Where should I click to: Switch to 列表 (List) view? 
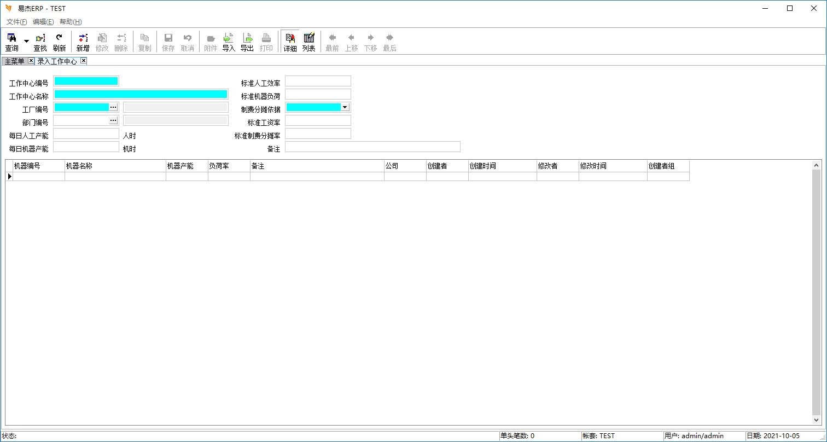click(309, 42)
